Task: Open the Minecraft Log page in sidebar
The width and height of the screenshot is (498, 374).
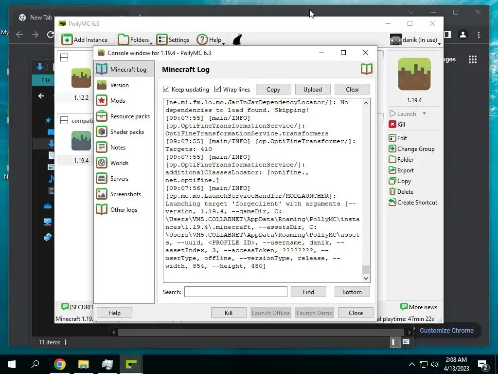Action: (x=124, y=69)
